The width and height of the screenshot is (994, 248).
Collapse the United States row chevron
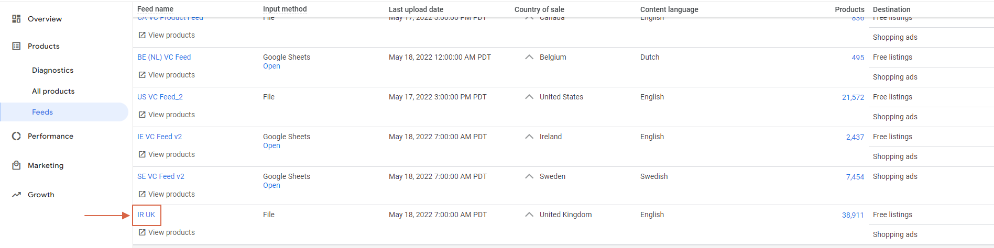[x=529, y=97]
